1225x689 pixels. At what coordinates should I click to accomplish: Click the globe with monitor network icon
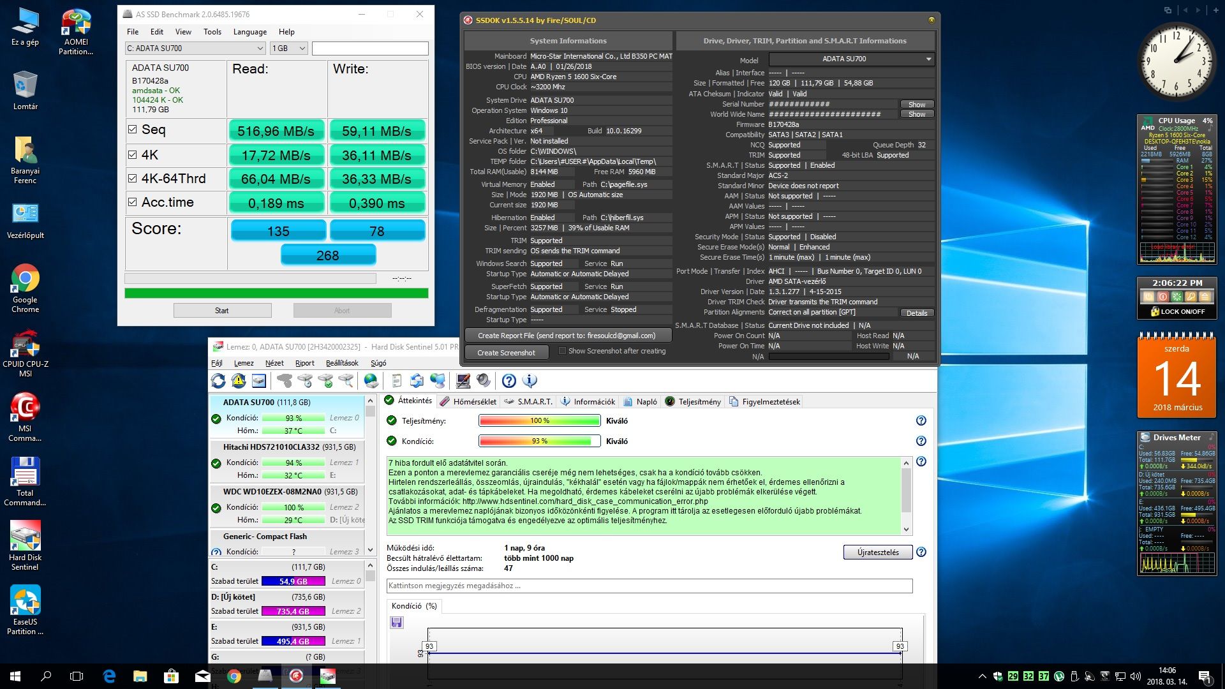(x=438, y=381)
